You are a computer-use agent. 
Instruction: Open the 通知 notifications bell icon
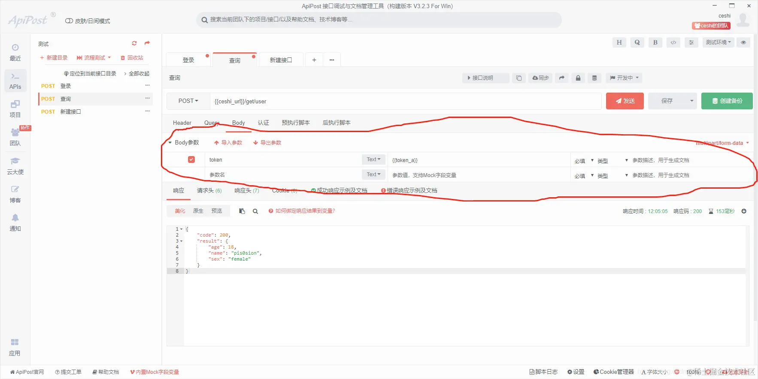click(15, 222)
